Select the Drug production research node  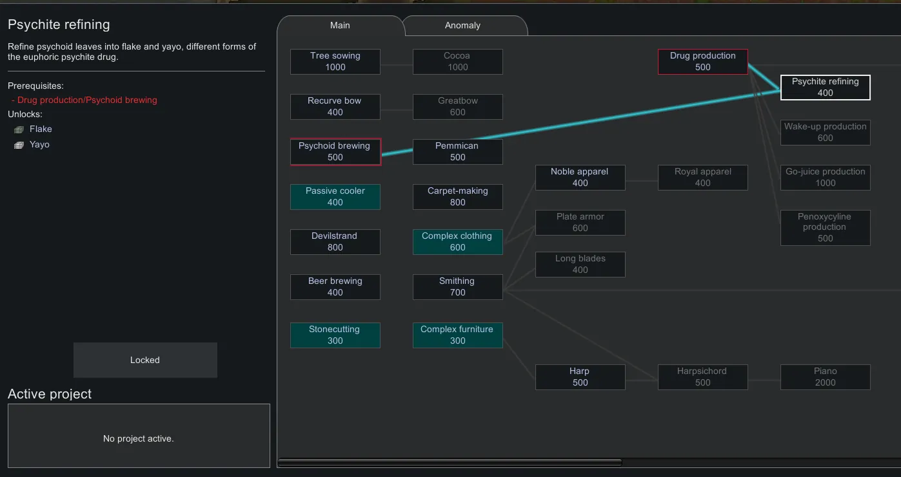point(702,62)
